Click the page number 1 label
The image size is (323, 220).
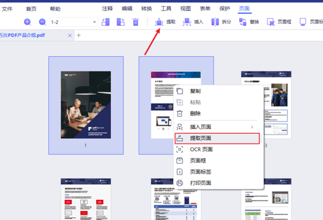[86, 145]
